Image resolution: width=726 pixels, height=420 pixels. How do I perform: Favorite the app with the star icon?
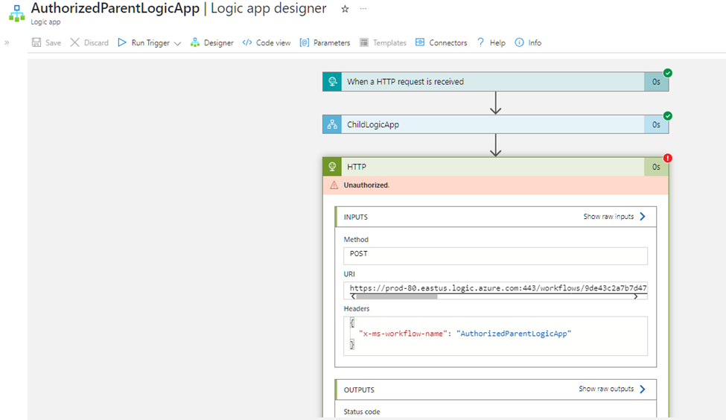pyautogui.click(x=345, y=9)
